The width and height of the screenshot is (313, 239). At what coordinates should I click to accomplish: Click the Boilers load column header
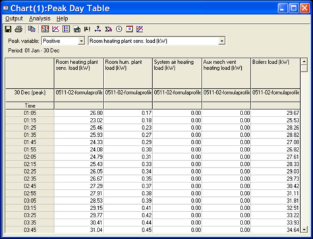[275, 73]
